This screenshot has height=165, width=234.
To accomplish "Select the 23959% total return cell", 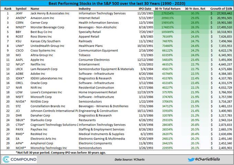I will click(x=168, y=148).
